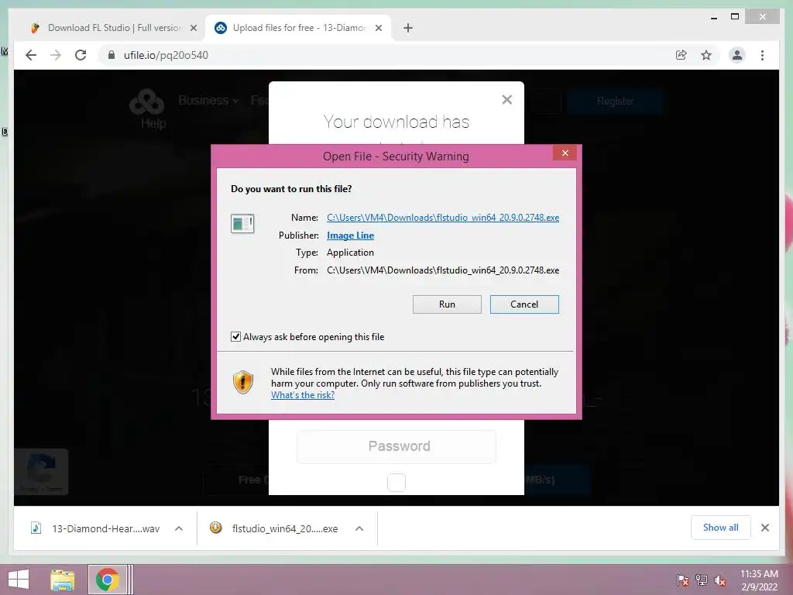Click the reCAPTCHA badge
The image size is (793, 595).
click(41, 472)
